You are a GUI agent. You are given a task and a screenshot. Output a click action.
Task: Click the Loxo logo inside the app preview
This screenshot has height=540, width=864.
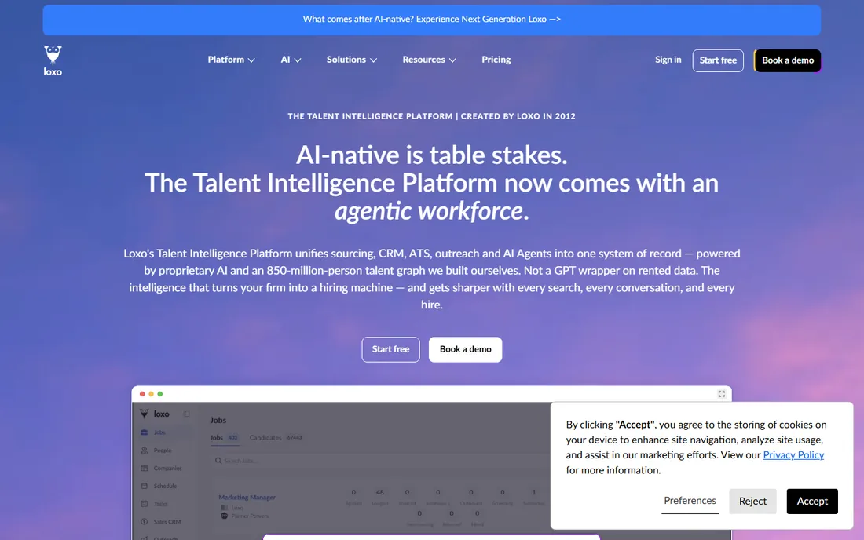pos(155,414)
